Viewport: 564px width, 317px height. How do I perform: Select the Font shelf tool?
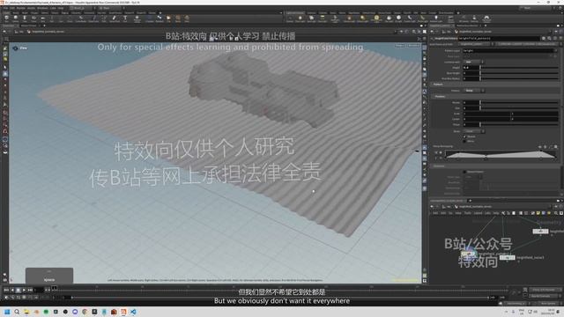[125, 18]
